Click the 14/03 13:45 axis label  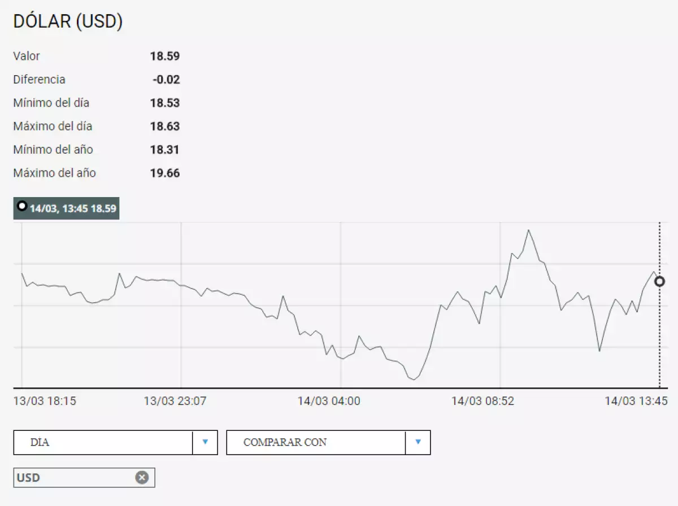tap(636, 401)
